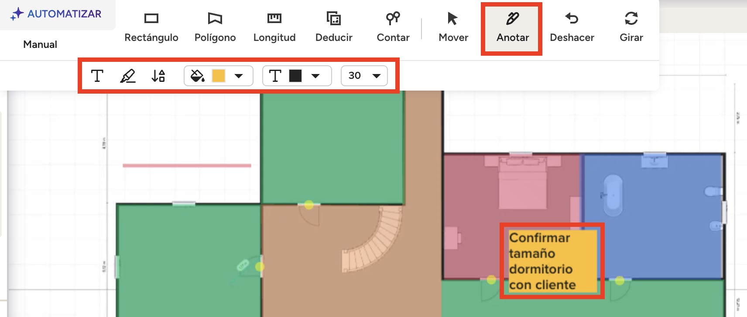Activate the Anotar annotation tool
Viewport: 747px width, 317px height.
coord(512,28)
